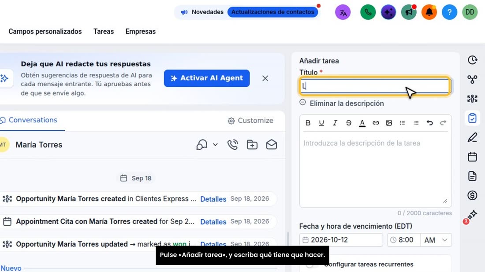Open the purple AI sparkle assistant icon
The width and height of the screenshot is (485, 272).
click(388, 12)
